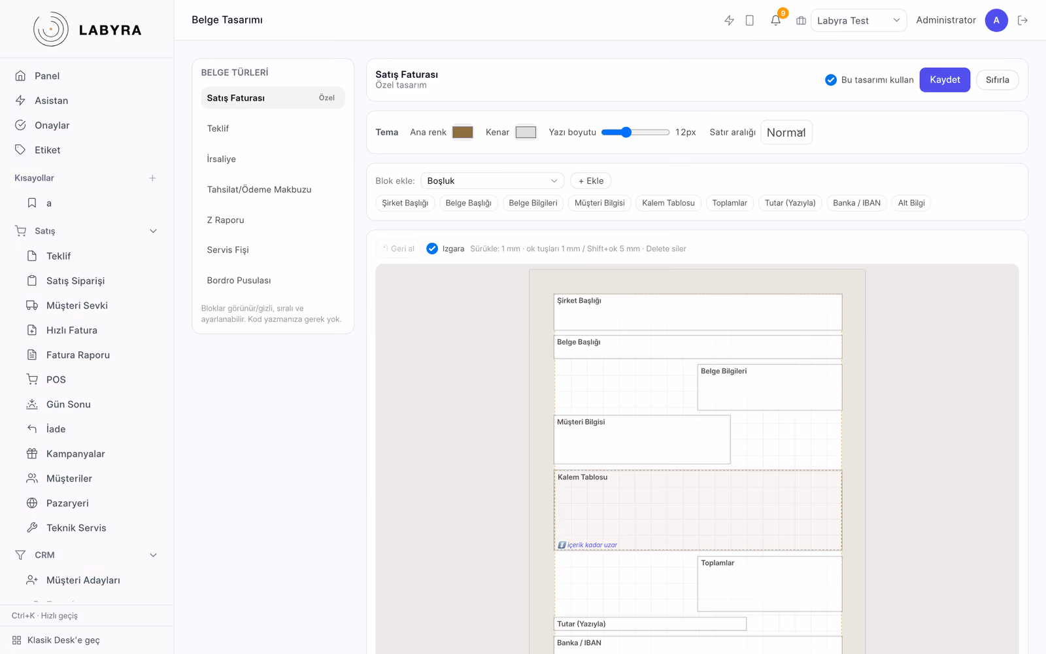Viewport: 1046px width, 654px height.
Task: Click the lightning bolt icon in header
Action: (x=730, y=20)
